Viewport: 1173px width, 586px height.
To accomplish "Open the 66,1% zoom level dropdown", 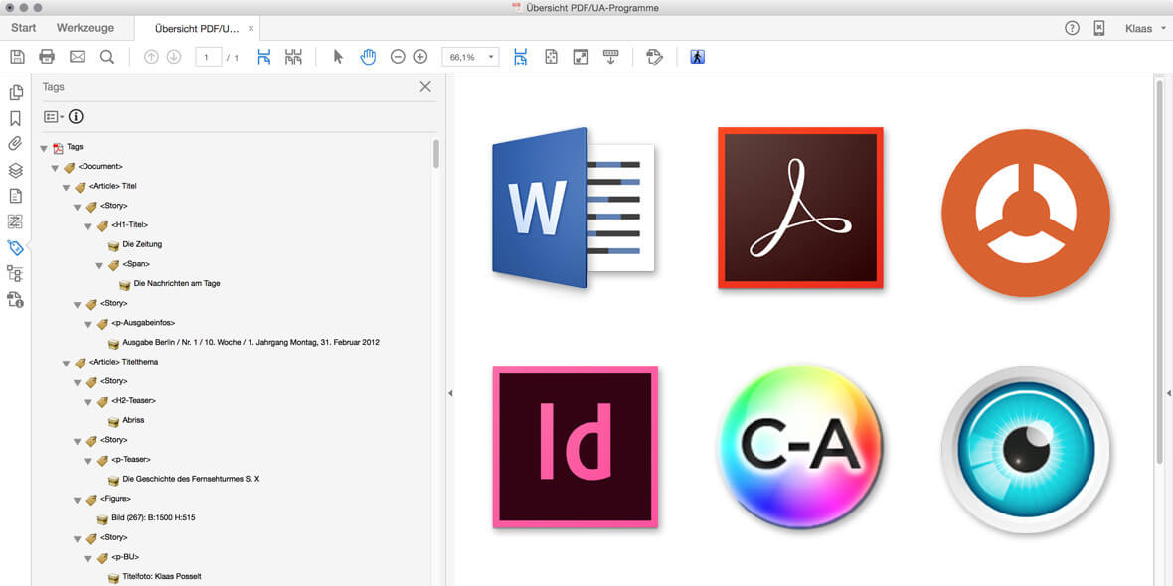I will click(x=470, y=57).
